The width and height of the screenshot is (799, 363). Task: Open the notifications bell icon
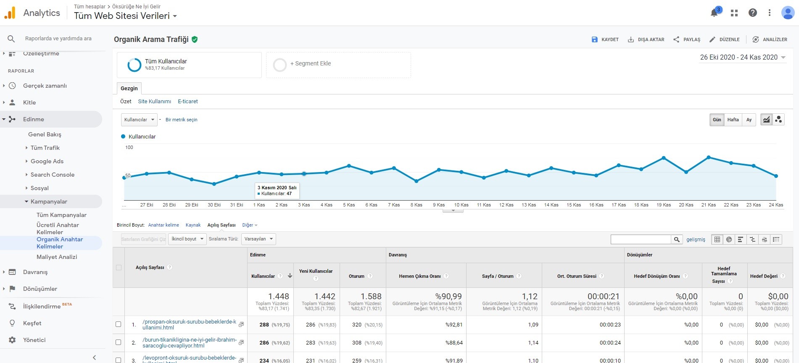[x=714, y=13]
